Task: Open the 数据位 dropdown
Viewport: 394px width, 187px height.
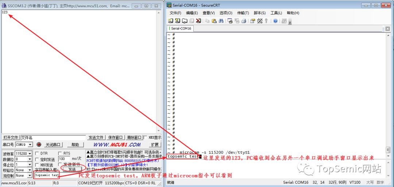Action: coord(30,159)
